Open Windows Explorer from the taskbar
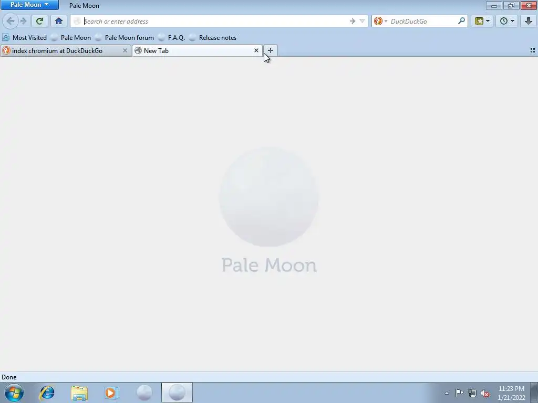This screenshot has width=538, height=403. [x=80, y=393]
